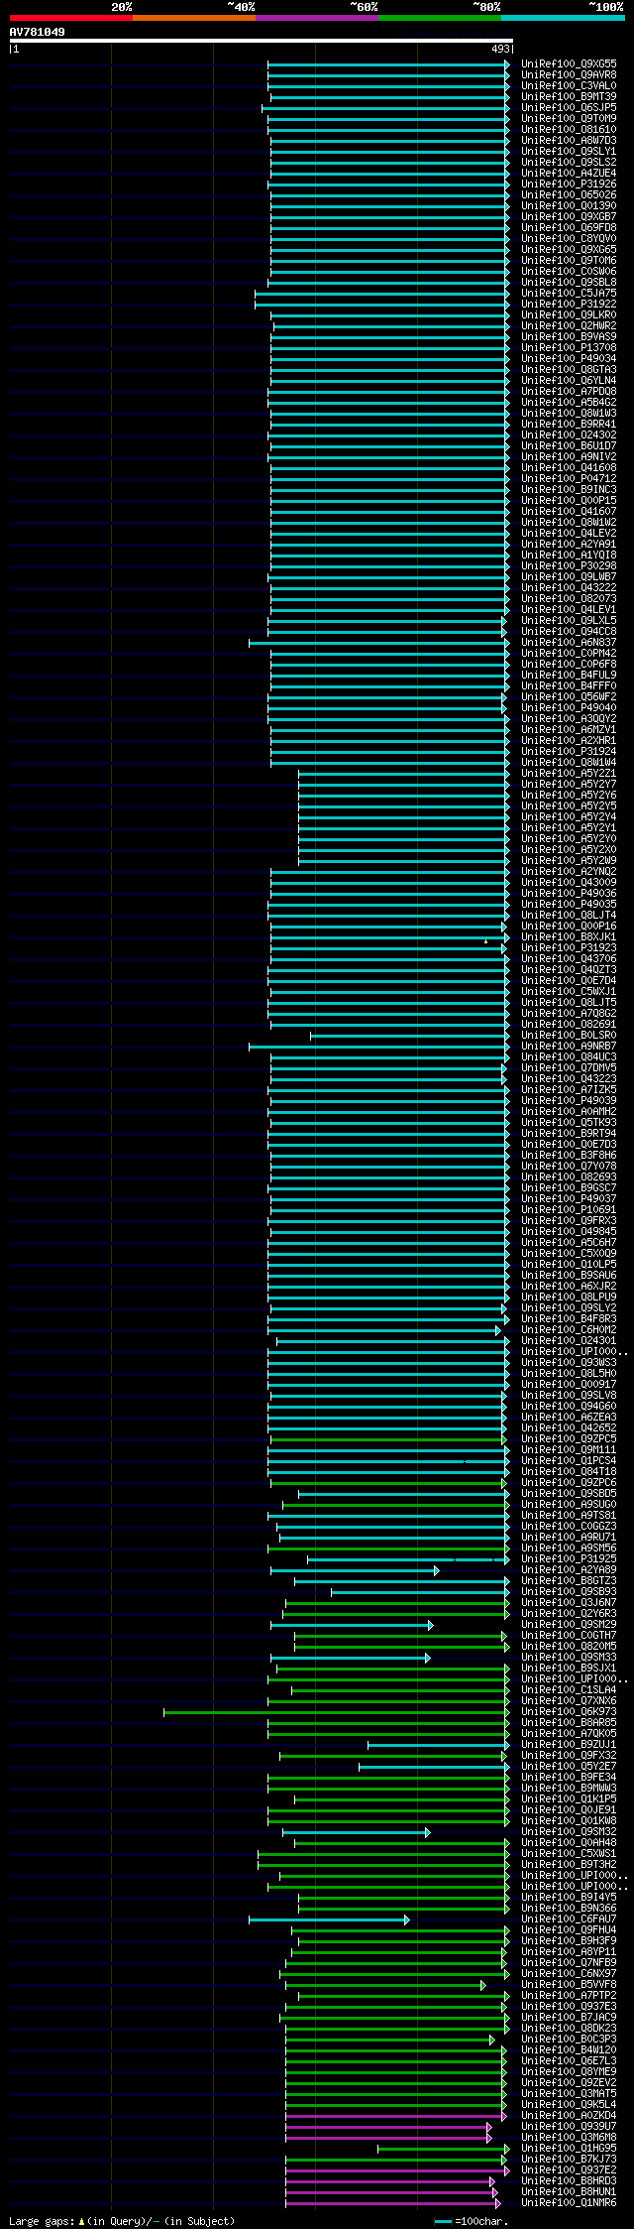This screenshot has width=634, height=2229.
Task: Select hit label UniRef100_Q1NMR6
Action: coord(569,2202)
